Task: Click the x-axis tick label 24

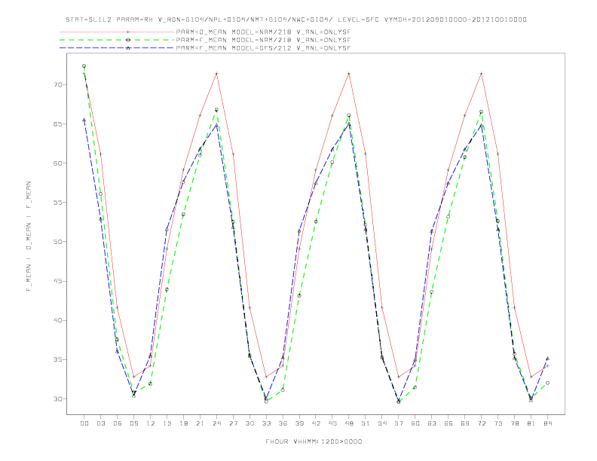Action: tap(216, 423)
